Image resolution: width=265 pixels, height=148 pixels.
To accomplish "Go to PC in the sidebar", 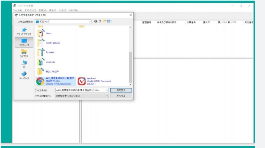I will pos(24,64).
